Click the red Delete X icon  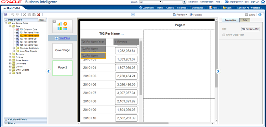pos(39,15)
